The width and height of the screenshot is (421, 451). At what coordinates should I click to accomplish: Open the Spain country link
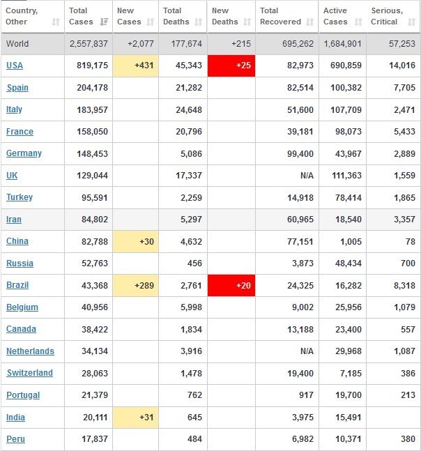pos(17,88)
